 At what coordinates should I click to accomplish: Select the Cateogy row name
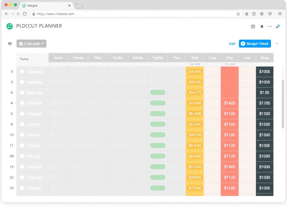click(x=34, y=167)
